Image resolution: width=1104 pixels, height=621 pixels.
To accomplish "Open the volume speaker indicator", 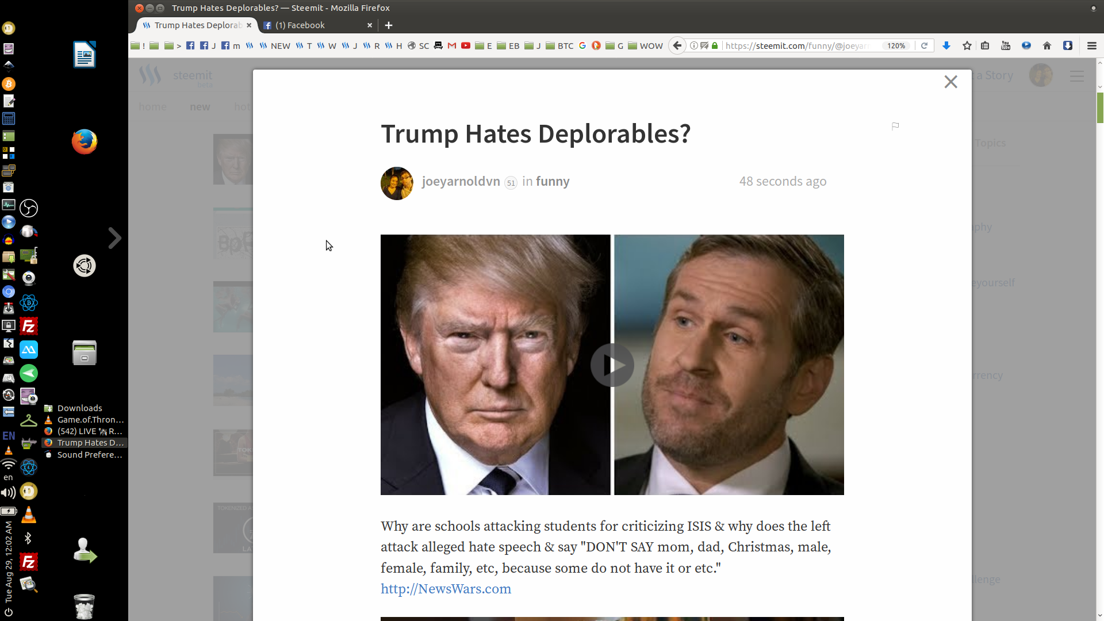I will tap(8, 493).
